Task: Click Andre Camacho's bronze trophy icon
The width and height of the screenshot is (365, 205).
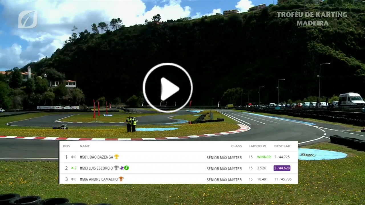Action: [121, 179]
